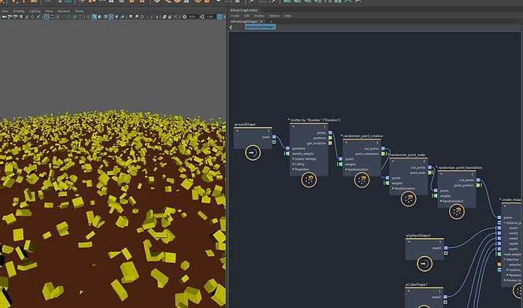Screen dimensions: 523x308
Task: Toggle isolate select in viewport toolbar
Action: click(x=156, y=17)
